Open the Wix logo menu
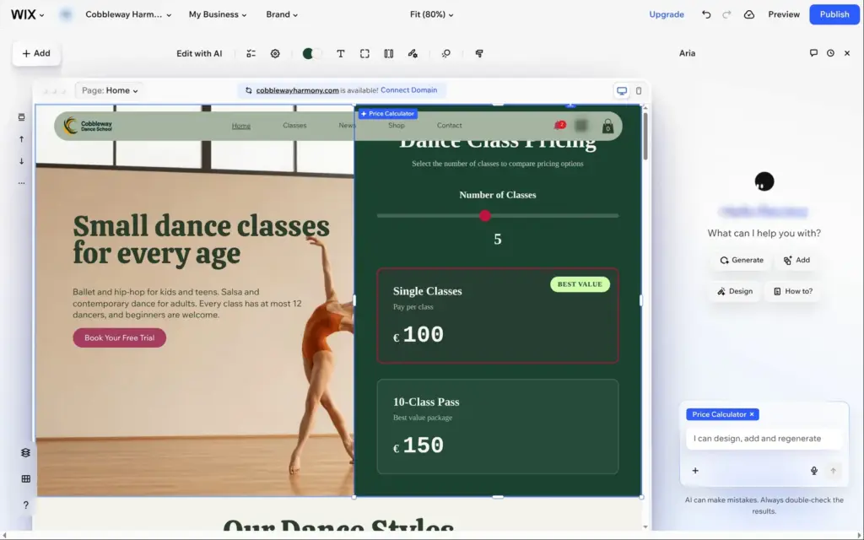The image size is (864, 540). pos(27,14)
